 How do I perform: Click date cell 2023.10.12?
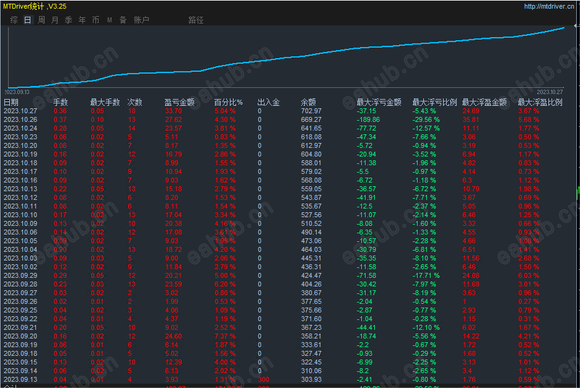point(20,197)
